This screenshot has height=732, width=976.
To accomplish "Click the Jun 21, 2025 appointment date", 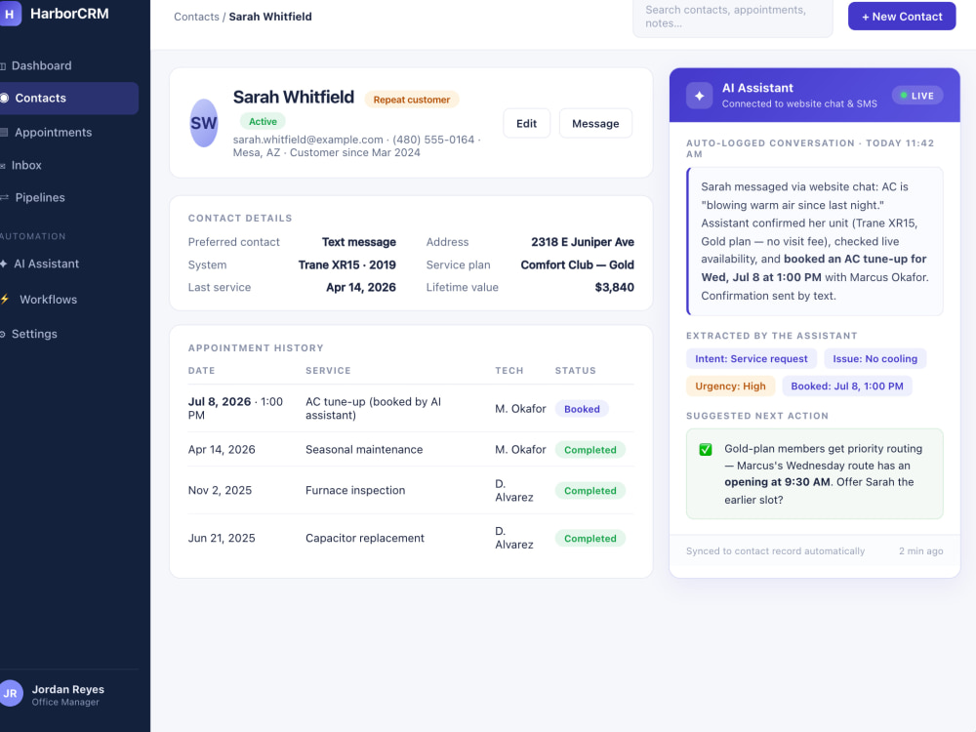I will tap(222, 539).
